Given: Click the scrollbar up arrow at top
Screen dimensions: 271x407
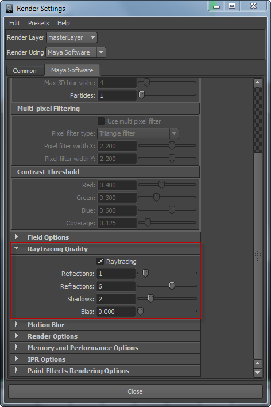Looking at the screenshot, I should (x=258, y=83).
